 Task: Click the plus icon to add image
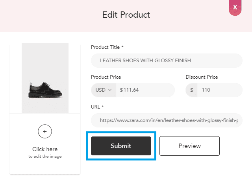pos(45,131)
